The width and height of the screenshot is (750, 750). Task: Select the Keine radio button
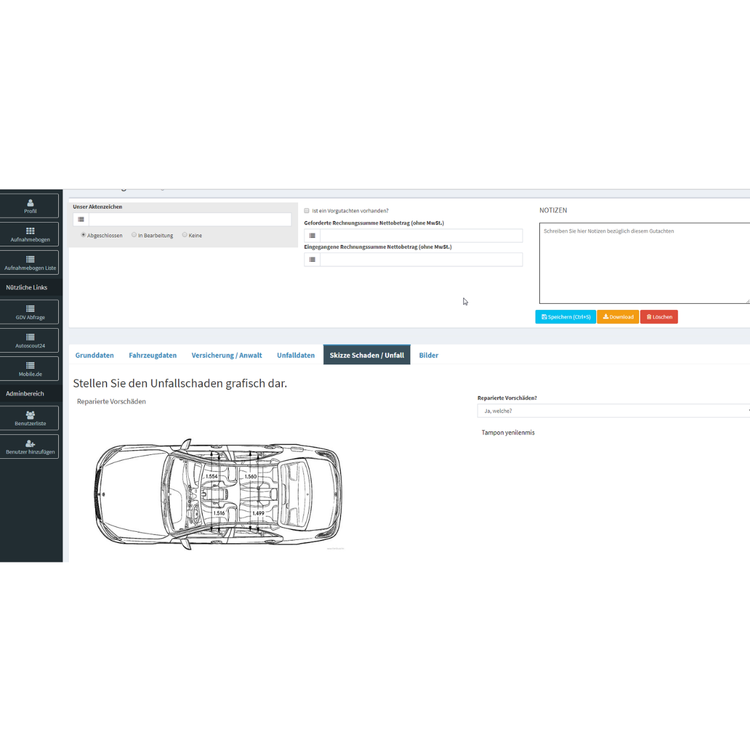[x=184, y=235]
